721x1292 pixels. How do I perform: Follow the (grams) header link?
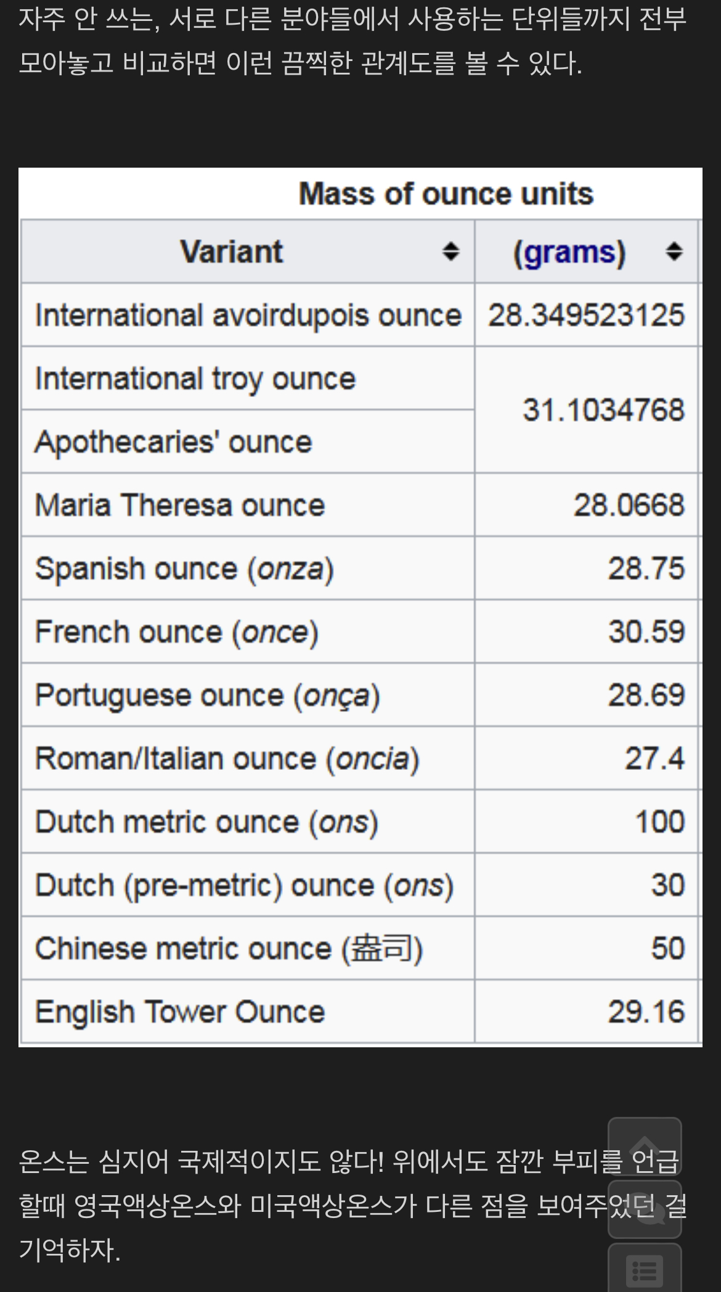click(569, 253)
